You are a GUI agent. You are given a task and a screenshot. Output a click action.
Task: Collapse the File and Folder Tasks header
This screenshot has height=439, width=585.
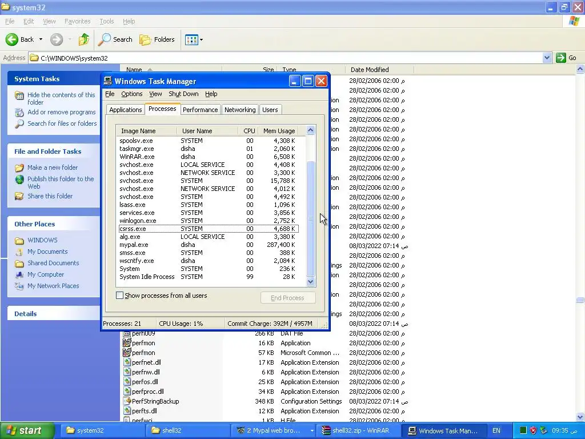click(x=53, y=151)
